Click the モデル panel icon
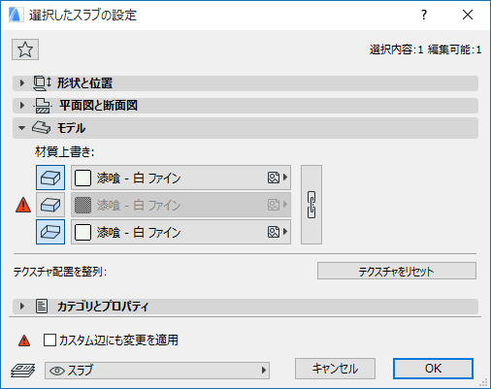Screen dimensions: 491x389 pyautogui.click(x=41, y=128)
